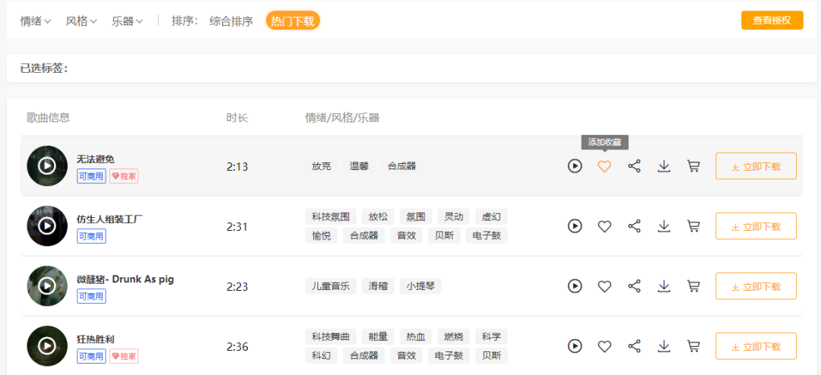Click download icon in 仿生人组装工厂 row
821x375 pixels.
click(664, 226)
